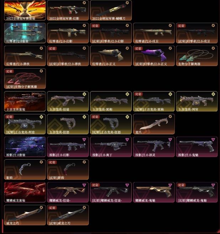Select the red 耀鳞威龙套装 bundle thumbnail
The width and height of the screenshot is (220, 234).
[25, 192]
